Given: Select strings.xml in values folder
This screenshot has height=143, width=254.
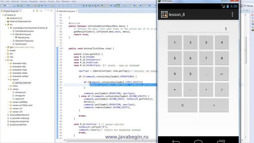Looking at the screenshot, I should pyautogui.click(x=20, y=96).
